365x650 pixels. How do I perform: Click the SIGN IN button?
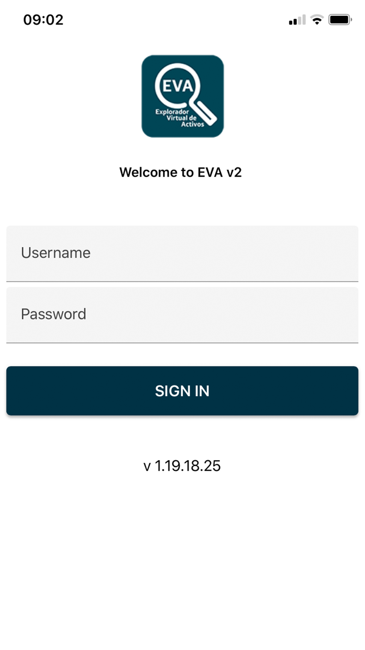click(182, 391)
